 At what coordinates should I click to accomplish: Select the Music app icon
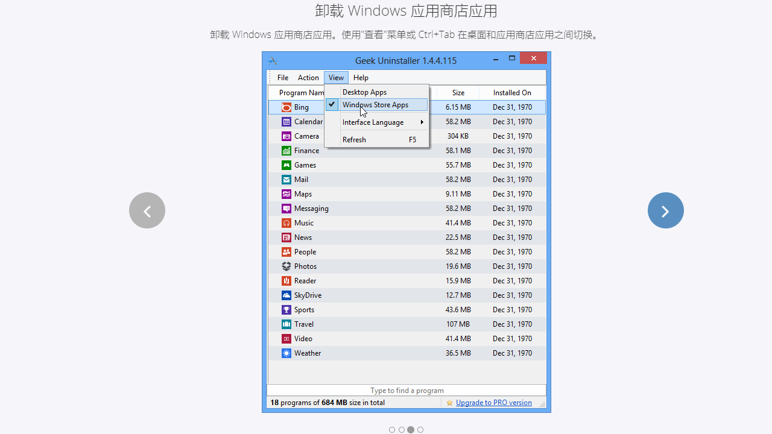pyautogui.click(x=286, y=223)
